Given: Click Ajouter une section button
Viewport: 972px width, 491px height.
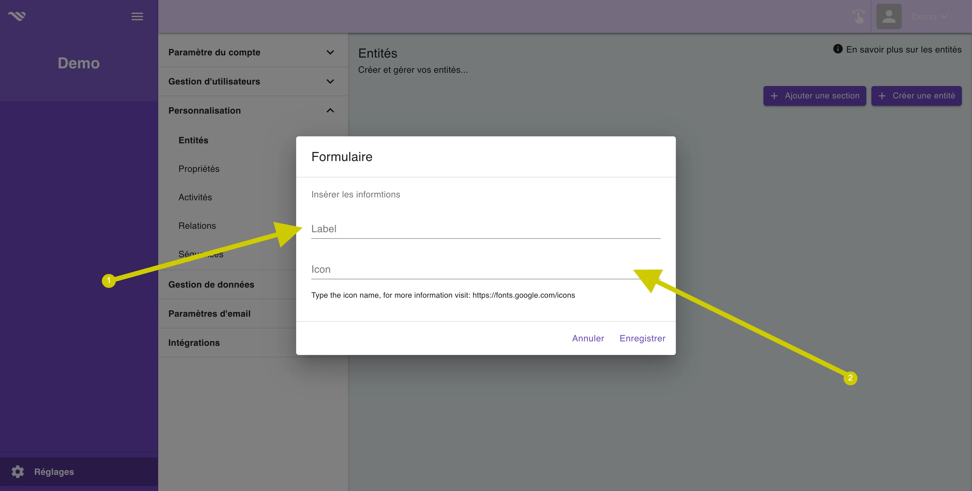Looking at the screenshot, I should (x=815, y=96).
